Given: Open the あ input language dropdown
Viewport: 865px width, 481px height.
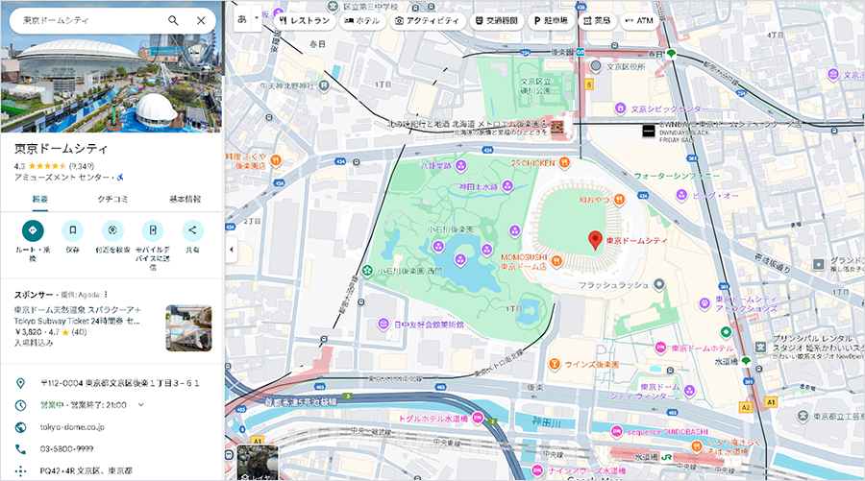Looking at the screenshot, I should tap(247, 19).
